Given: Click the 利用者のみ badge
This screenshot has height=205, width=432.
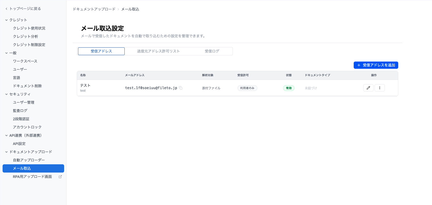Looking at the screenshot, I should tap(247, 88).
